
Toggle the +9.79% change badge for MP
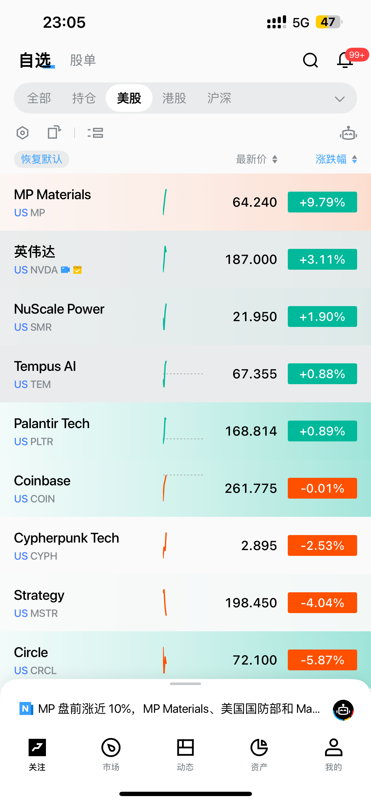click(x=322, y=202)
